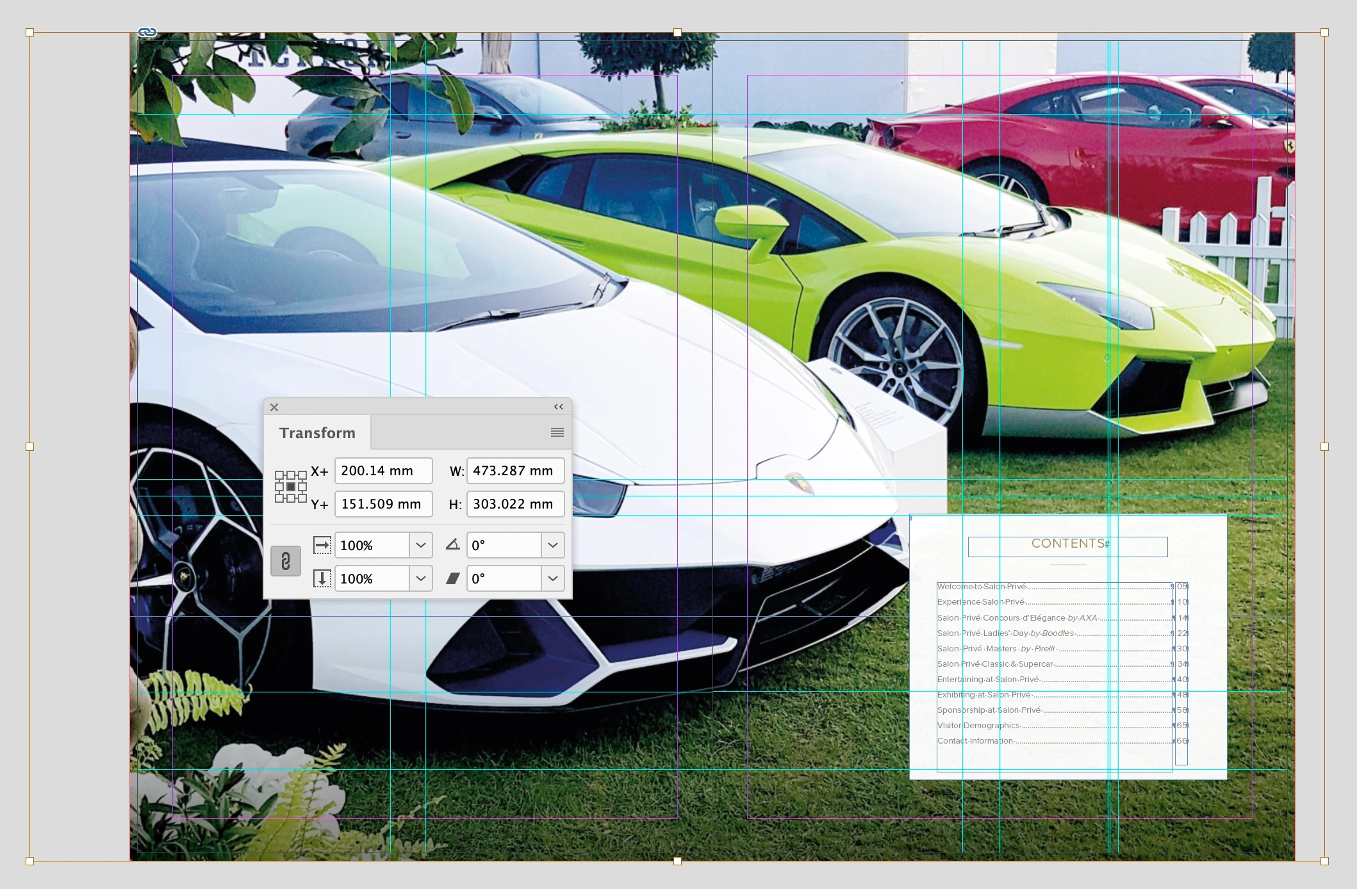Click the Scale Y percentage icon
The image size is (1357, 889).
click(x=322, y=578)
